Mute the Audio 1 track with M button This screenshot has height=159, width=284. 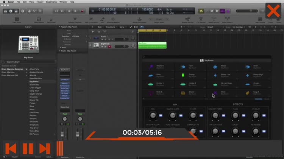[x=102, y=39]
